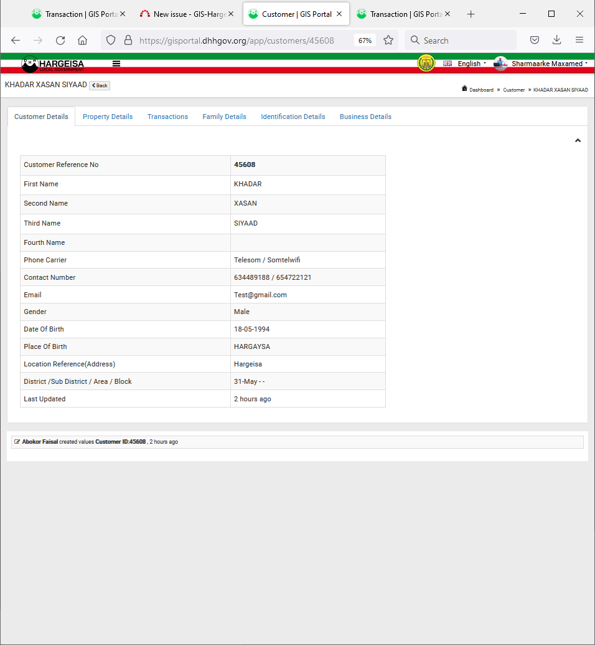Screen dimensions: 595x645
Task: Click the Back button beside customer name
Action: click(100, 85)
